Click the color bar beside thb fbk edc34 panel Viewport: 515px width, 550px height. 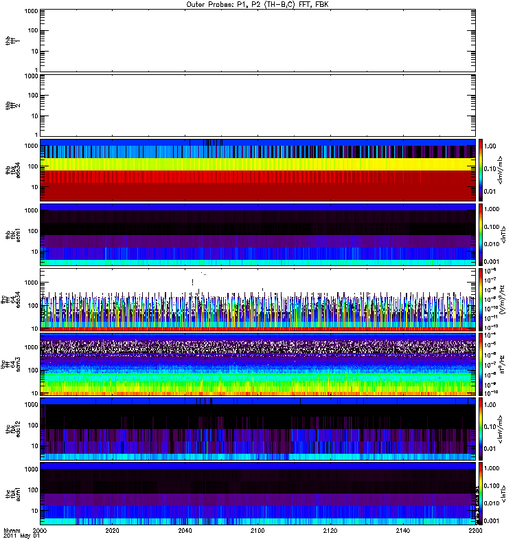(x=481, y=170)
